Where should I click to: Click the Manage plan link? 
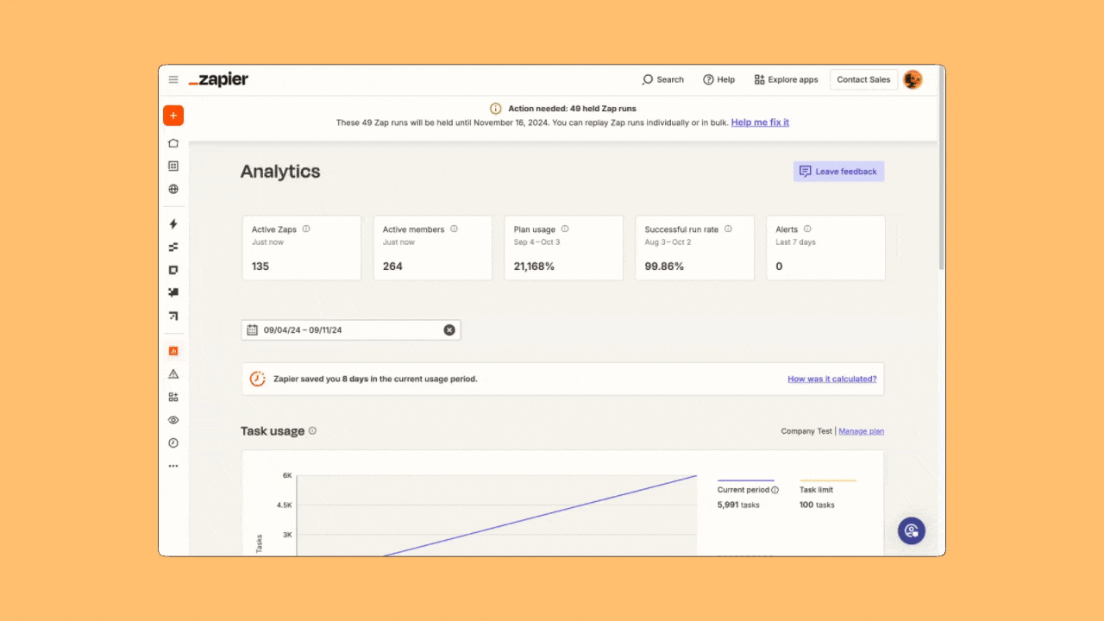pyautogui.click(x=861, y=431)
